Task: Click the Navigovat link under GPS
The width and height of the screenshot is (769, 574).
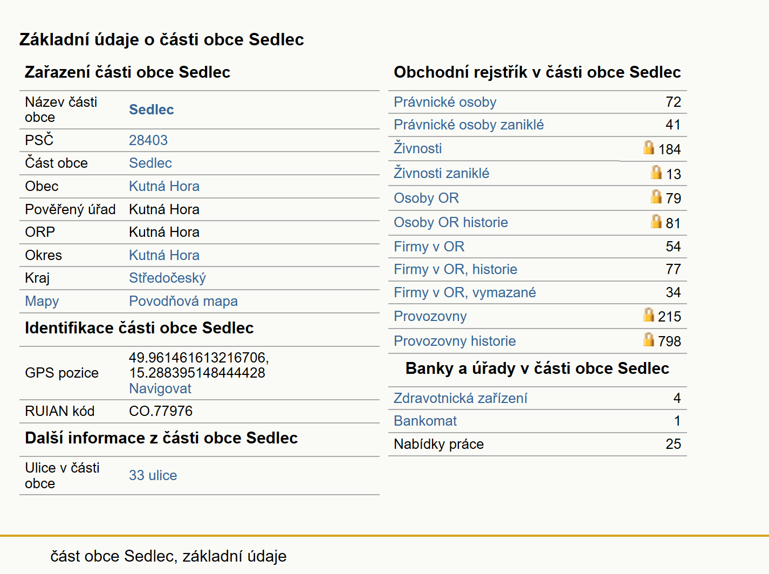Action: point(160,388)
